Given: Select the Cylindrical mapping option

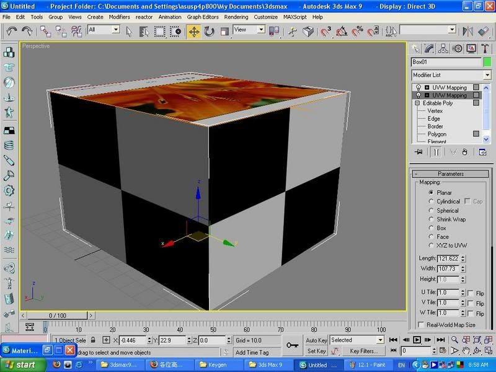Looking at the screenshot, I should pos(431,201).
